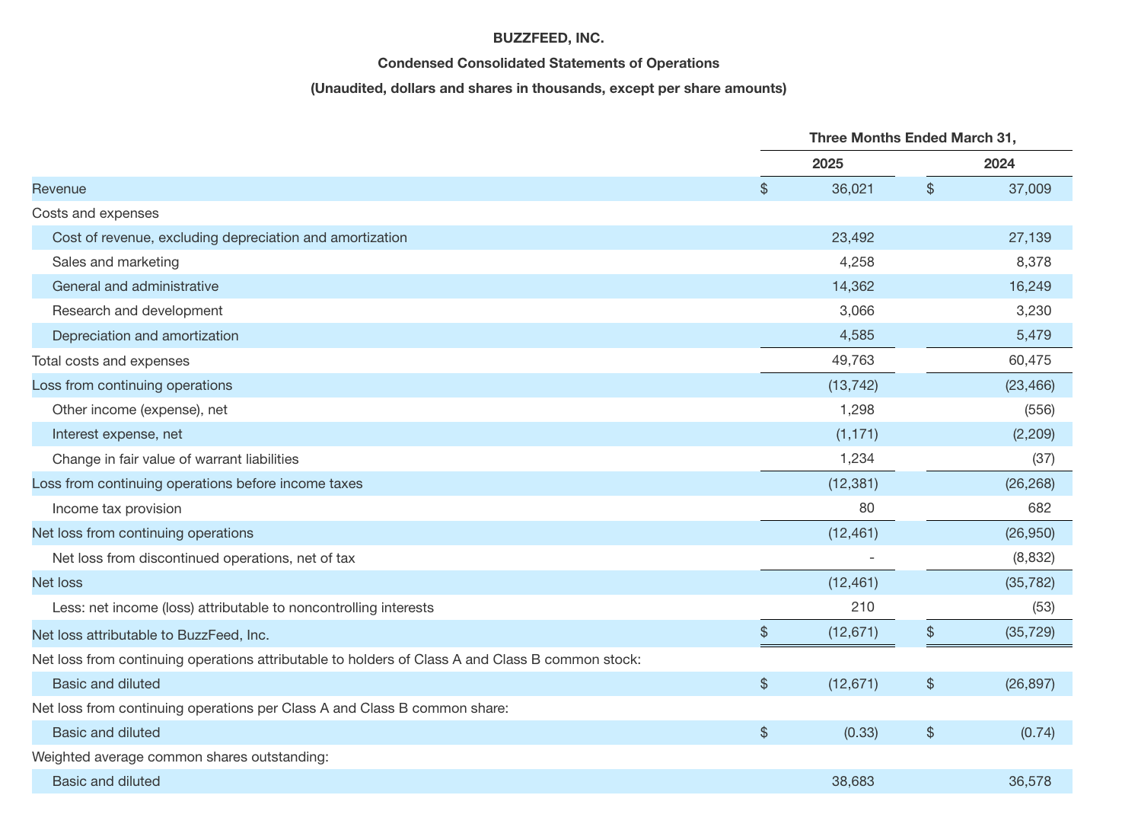Select G&A value 14,362
1122x827 pixels.
coord(853,286)
